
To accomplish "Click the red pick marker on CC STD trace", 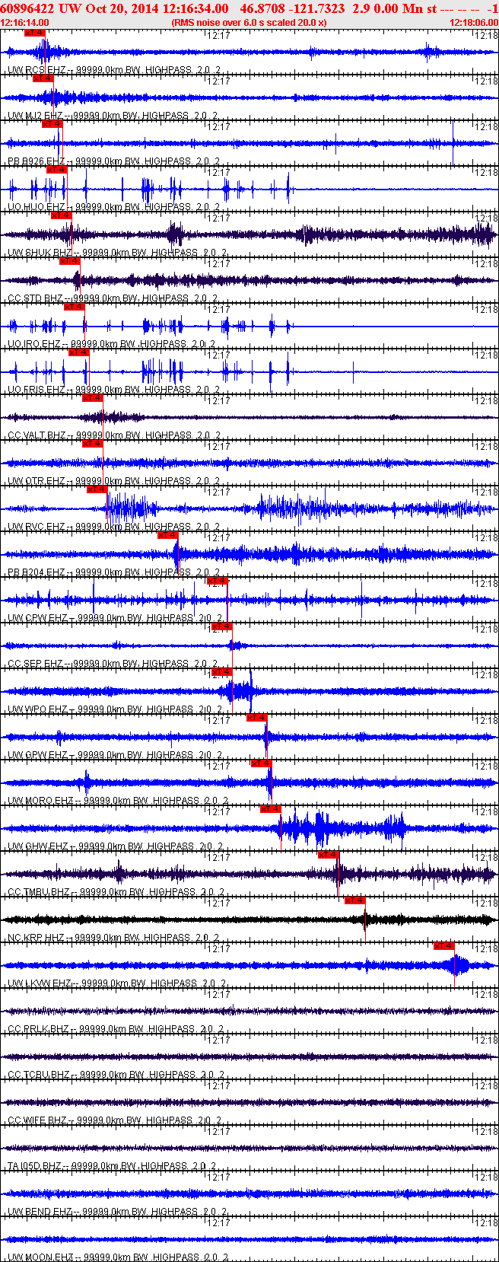I will [x=70, y=261].
